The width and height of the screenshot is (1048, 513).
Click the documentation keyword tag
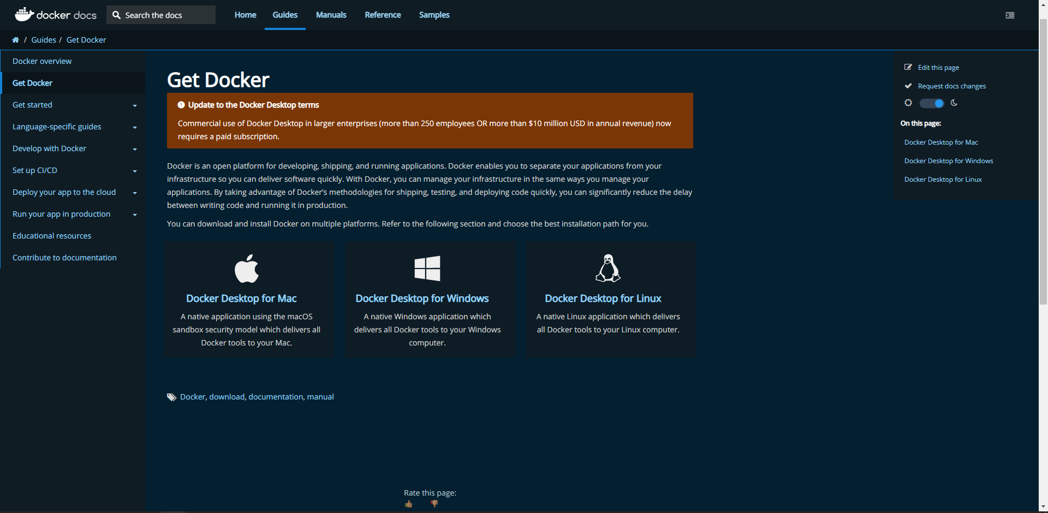click(x=276, y=397)
